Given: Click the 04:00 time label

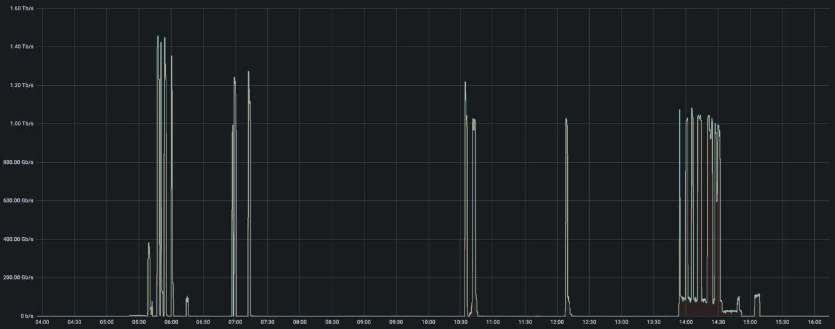Looking at the screenshot, I should (42, 322).
